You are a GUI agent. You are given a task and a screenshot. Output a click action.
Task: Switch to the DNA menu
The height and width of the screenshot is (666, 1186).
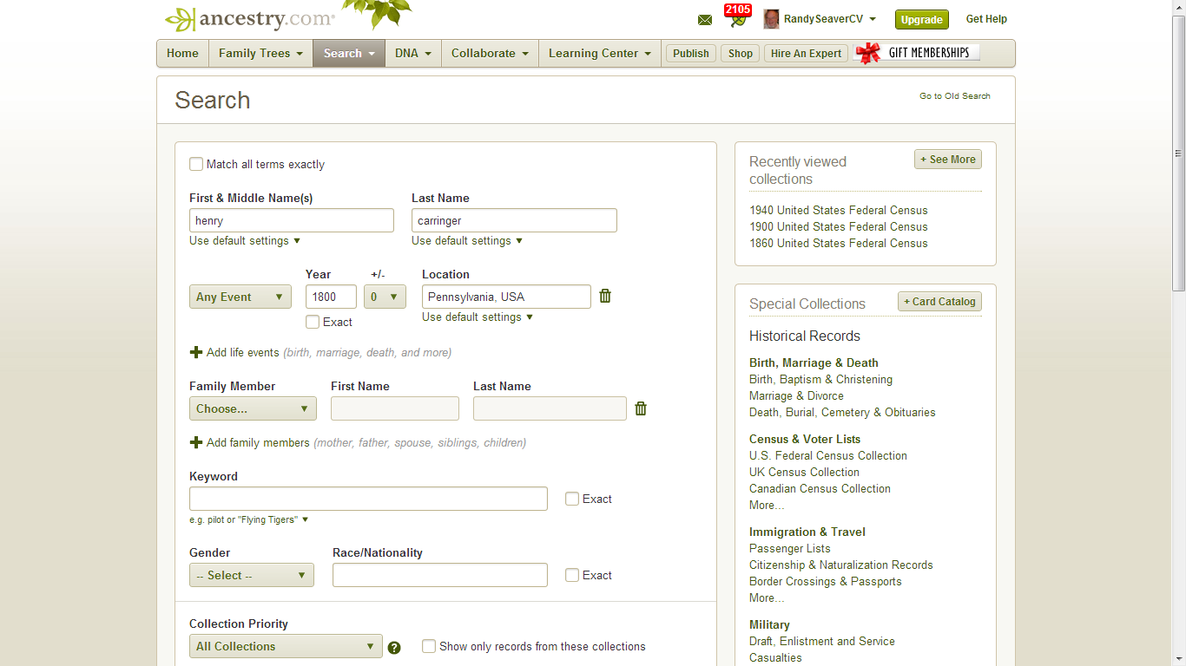pos(413,53)
